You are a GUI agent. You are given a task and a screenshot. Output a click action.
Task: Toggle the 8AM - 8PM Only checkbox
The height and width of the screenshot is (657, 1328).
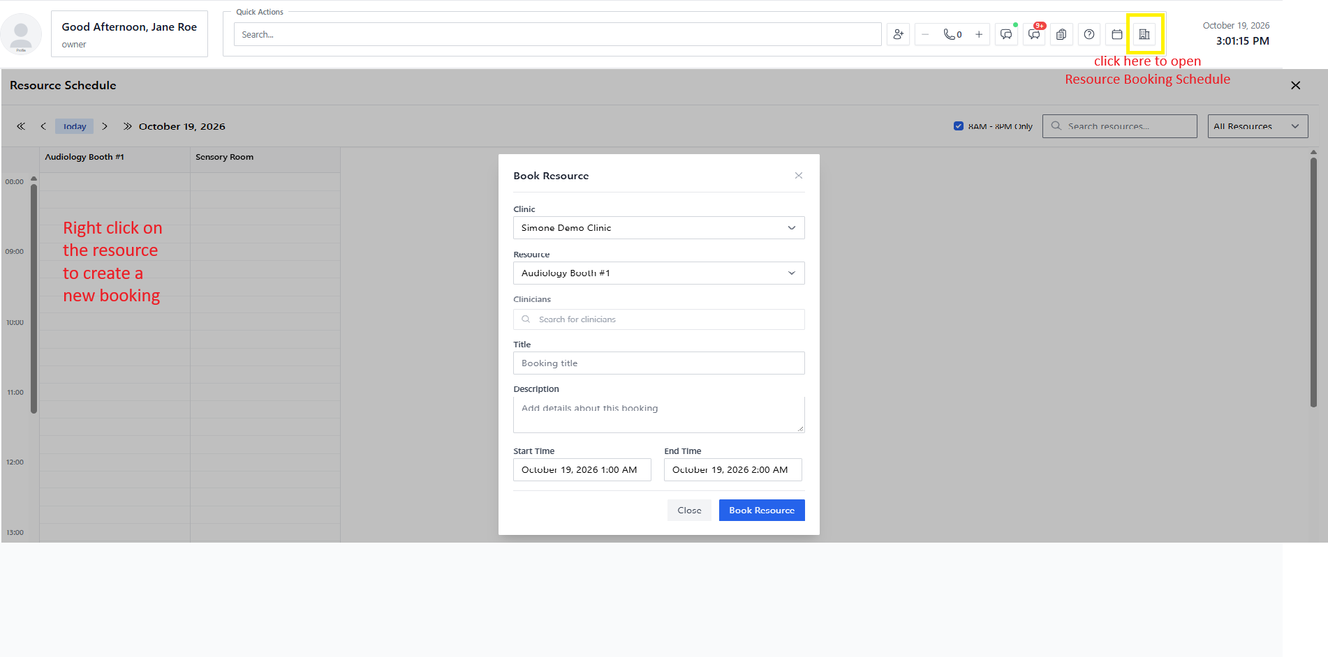[959, 126]
